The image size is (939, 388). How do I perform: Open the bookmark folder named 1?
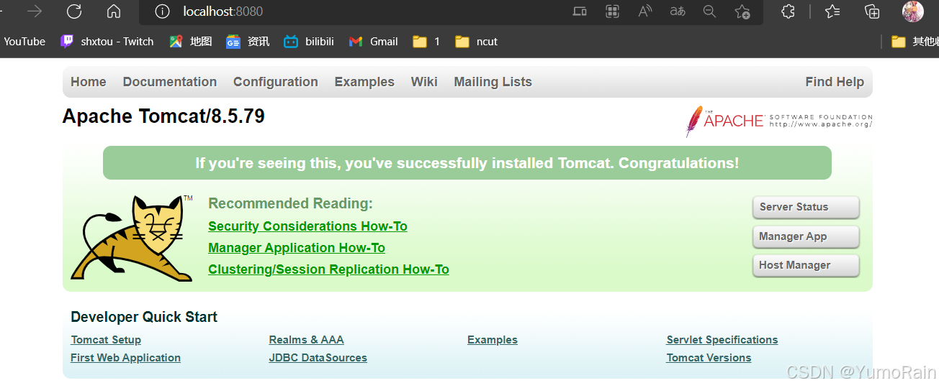[x=426, y=42]
